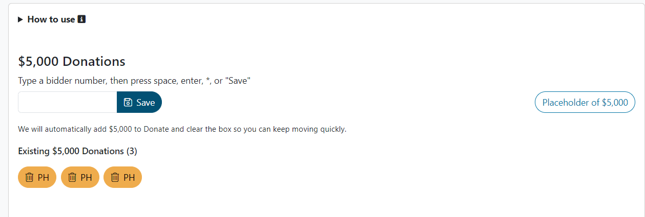Click the Save button text

[145, 102]
